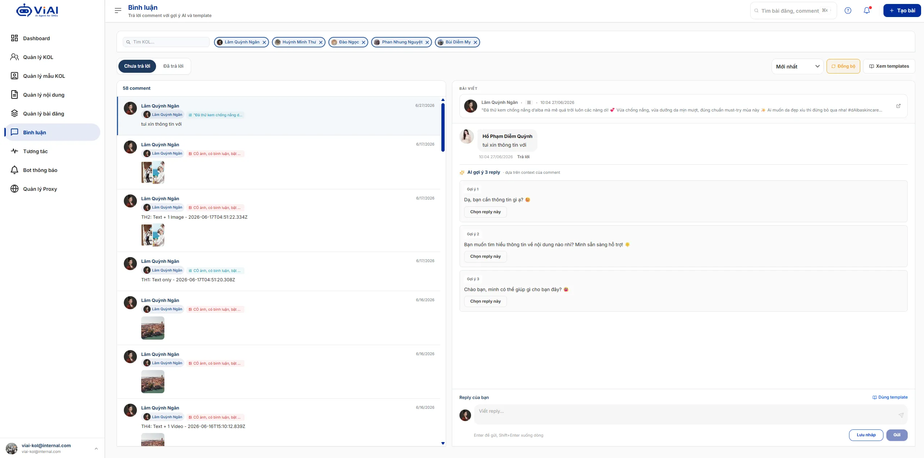Click comment list scrollbar up arrow
Image resolution: width=924 pixels, height=458 pixels.
(x=443, y=100)
